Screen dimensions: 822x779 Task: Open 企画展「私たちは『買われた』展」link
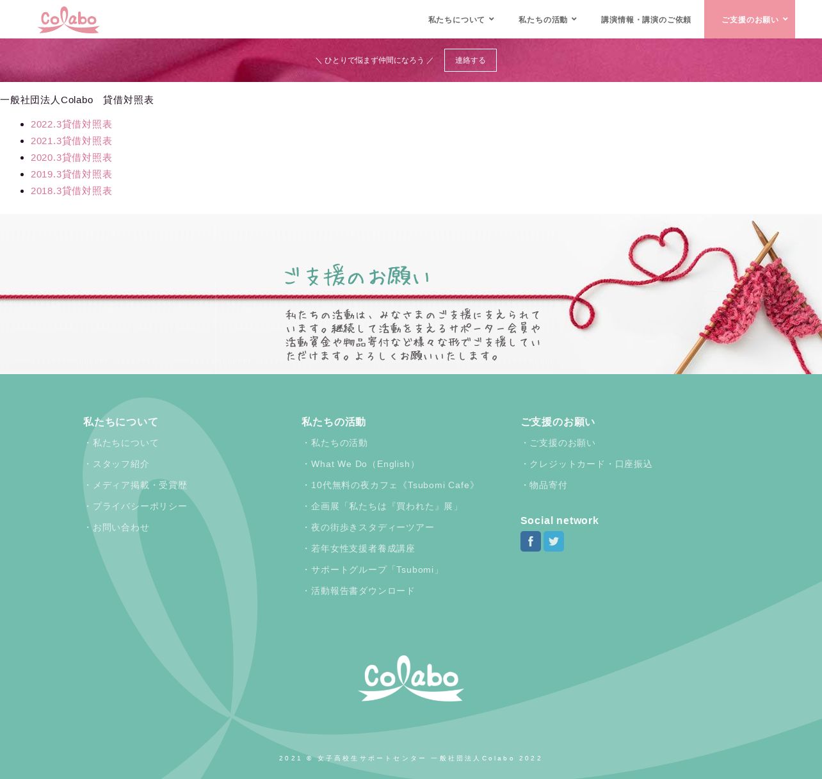coord(382,506)
